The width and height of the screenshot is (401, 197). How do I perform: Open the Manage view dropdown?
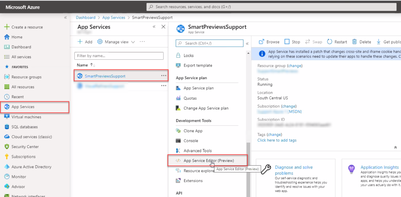click(x=116, y=42)
